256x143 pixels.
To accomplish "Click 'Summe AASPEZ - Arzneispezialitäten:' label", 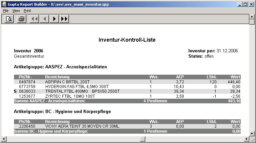I will tap(50, 101).
